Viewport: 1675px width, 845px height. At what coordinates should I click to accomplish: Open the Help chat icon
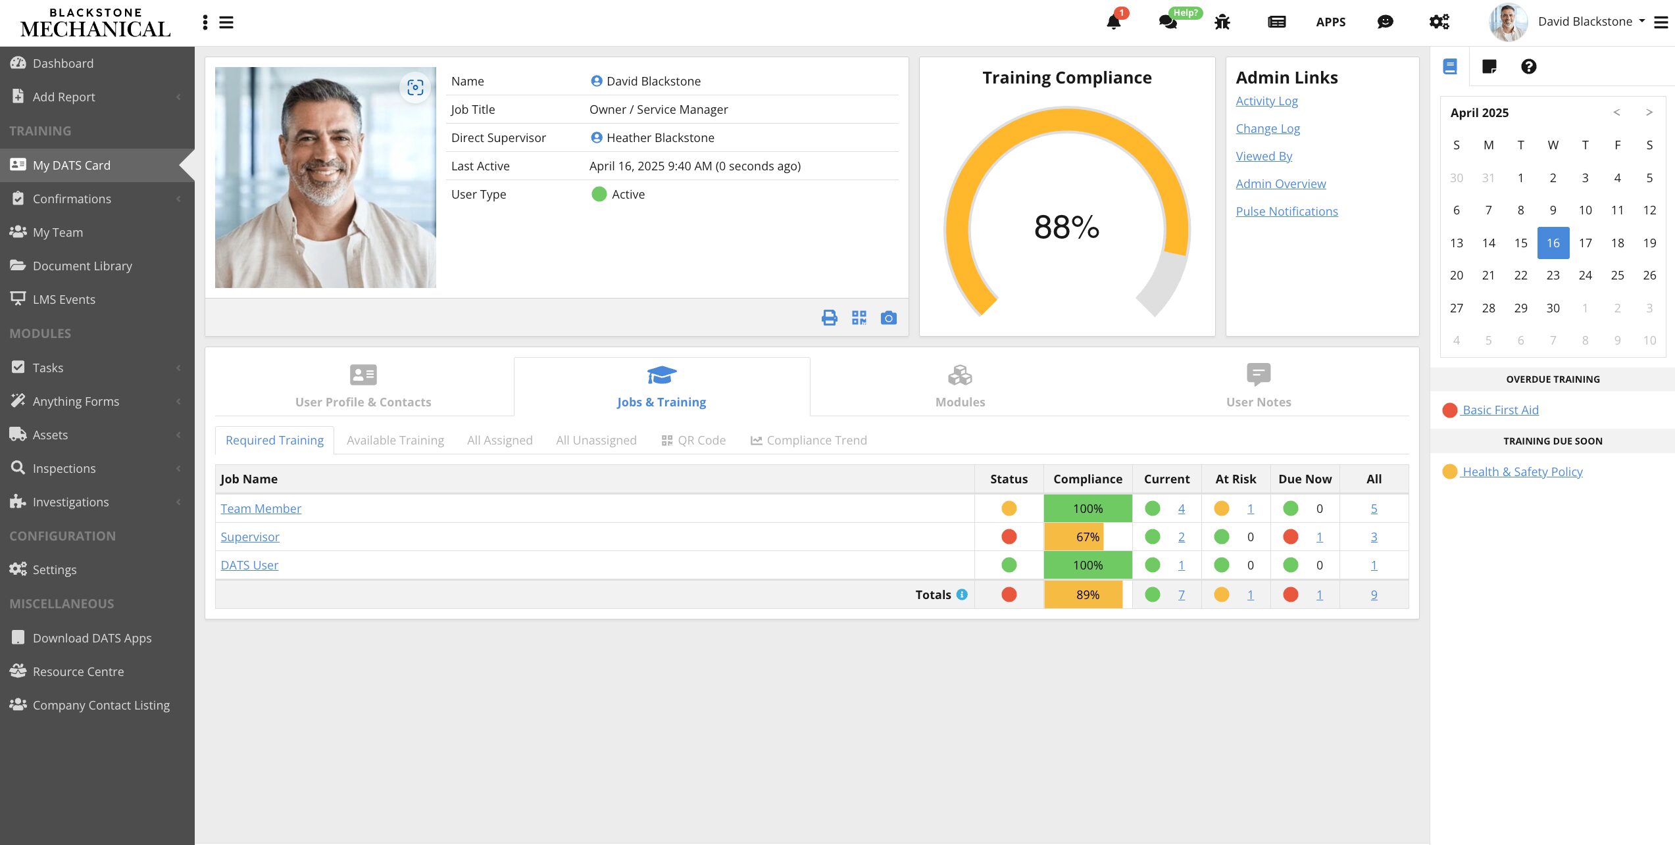[x=1168, y=22]
